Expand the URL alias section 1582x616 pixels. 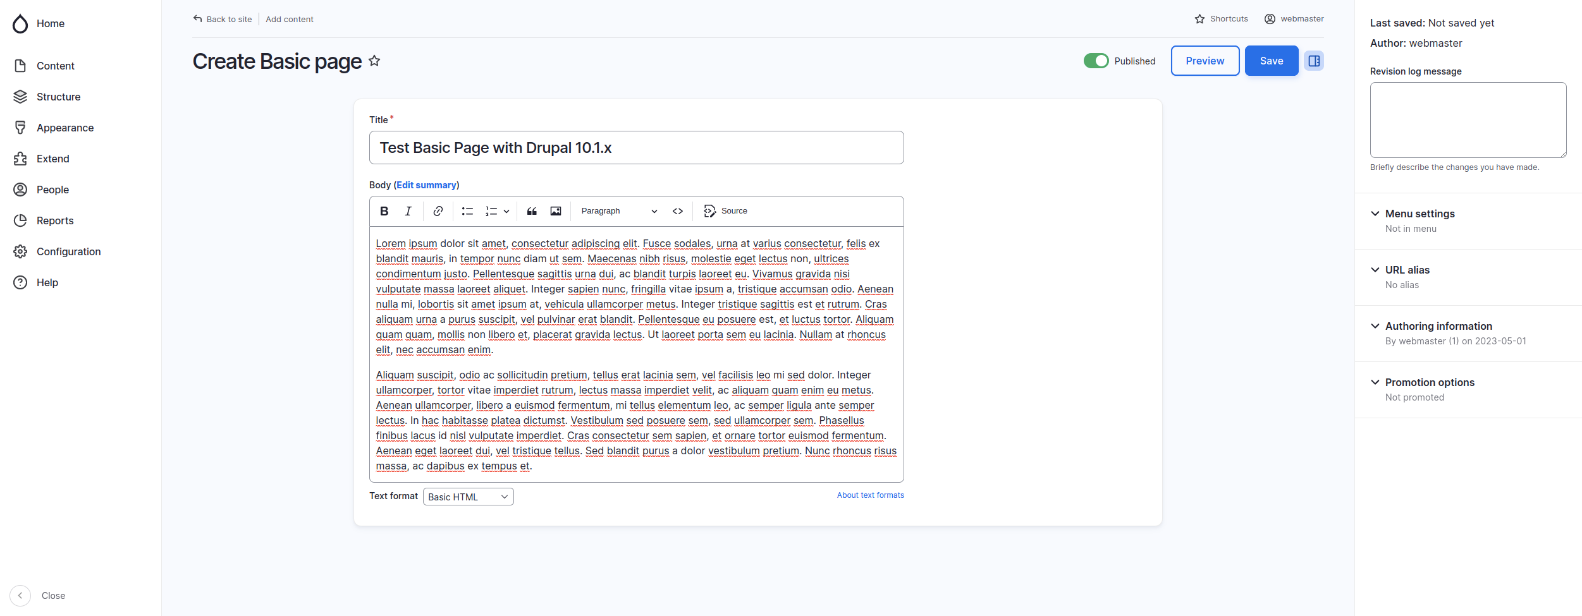(x=1407, y=270)
